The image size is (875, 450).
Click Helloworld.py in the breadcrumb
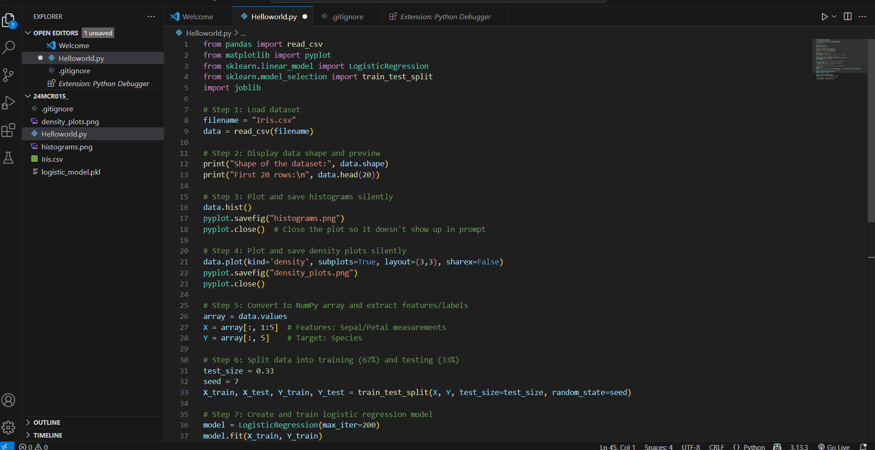[208, 33]
